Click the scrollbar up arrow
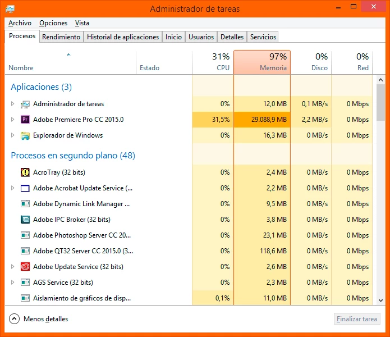 tap(380, 80)
